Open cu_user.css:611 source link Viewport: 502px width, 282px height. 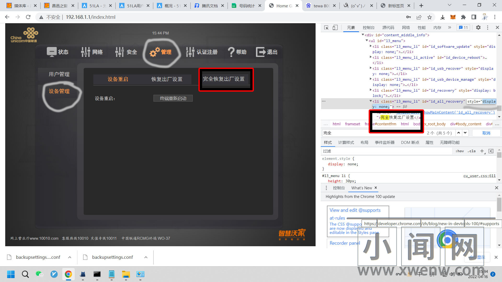[x=480, y=176]
